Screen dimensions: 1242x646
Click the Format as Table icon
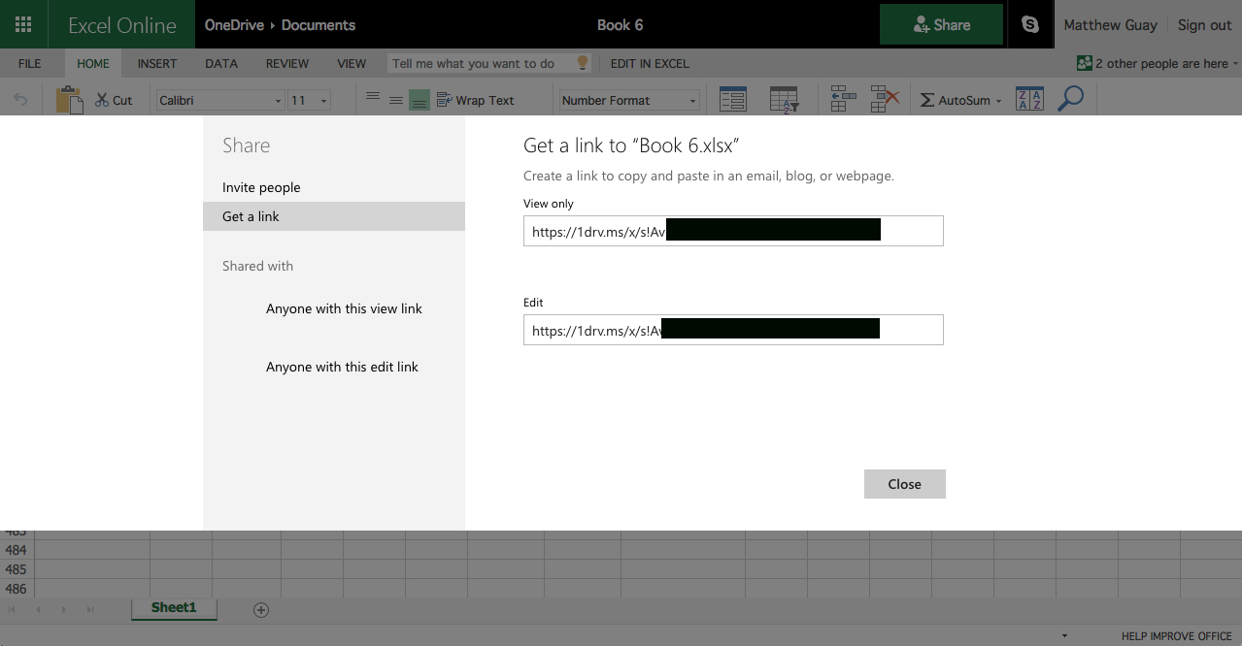[x=784, y=99]
